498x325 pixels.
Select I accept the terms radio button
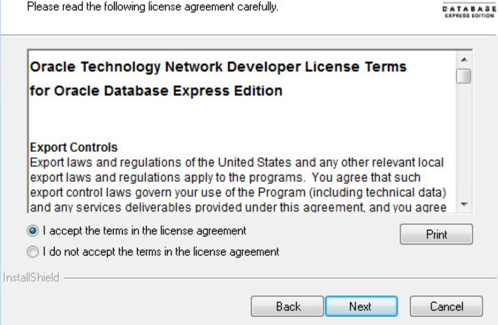[33, 231]
